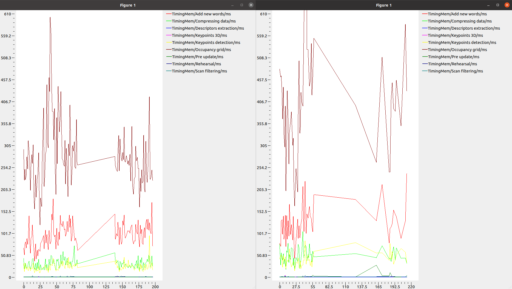This screenshot has width=512, height=289.
Task: Toggle Keypoints detection curve in left legend
Action: (206, 43)
